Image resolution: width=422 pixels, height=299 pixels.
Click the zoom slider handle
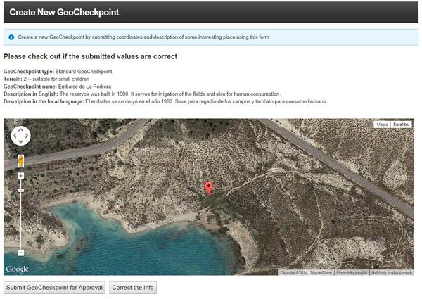[x=20, y=191]
